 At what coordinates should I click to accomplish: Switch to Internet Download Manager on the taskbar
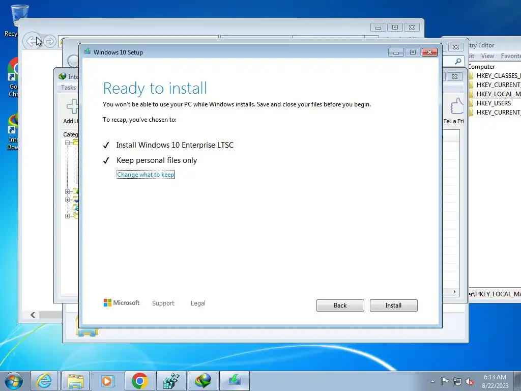pyautogui.click(x=202, y=381)
